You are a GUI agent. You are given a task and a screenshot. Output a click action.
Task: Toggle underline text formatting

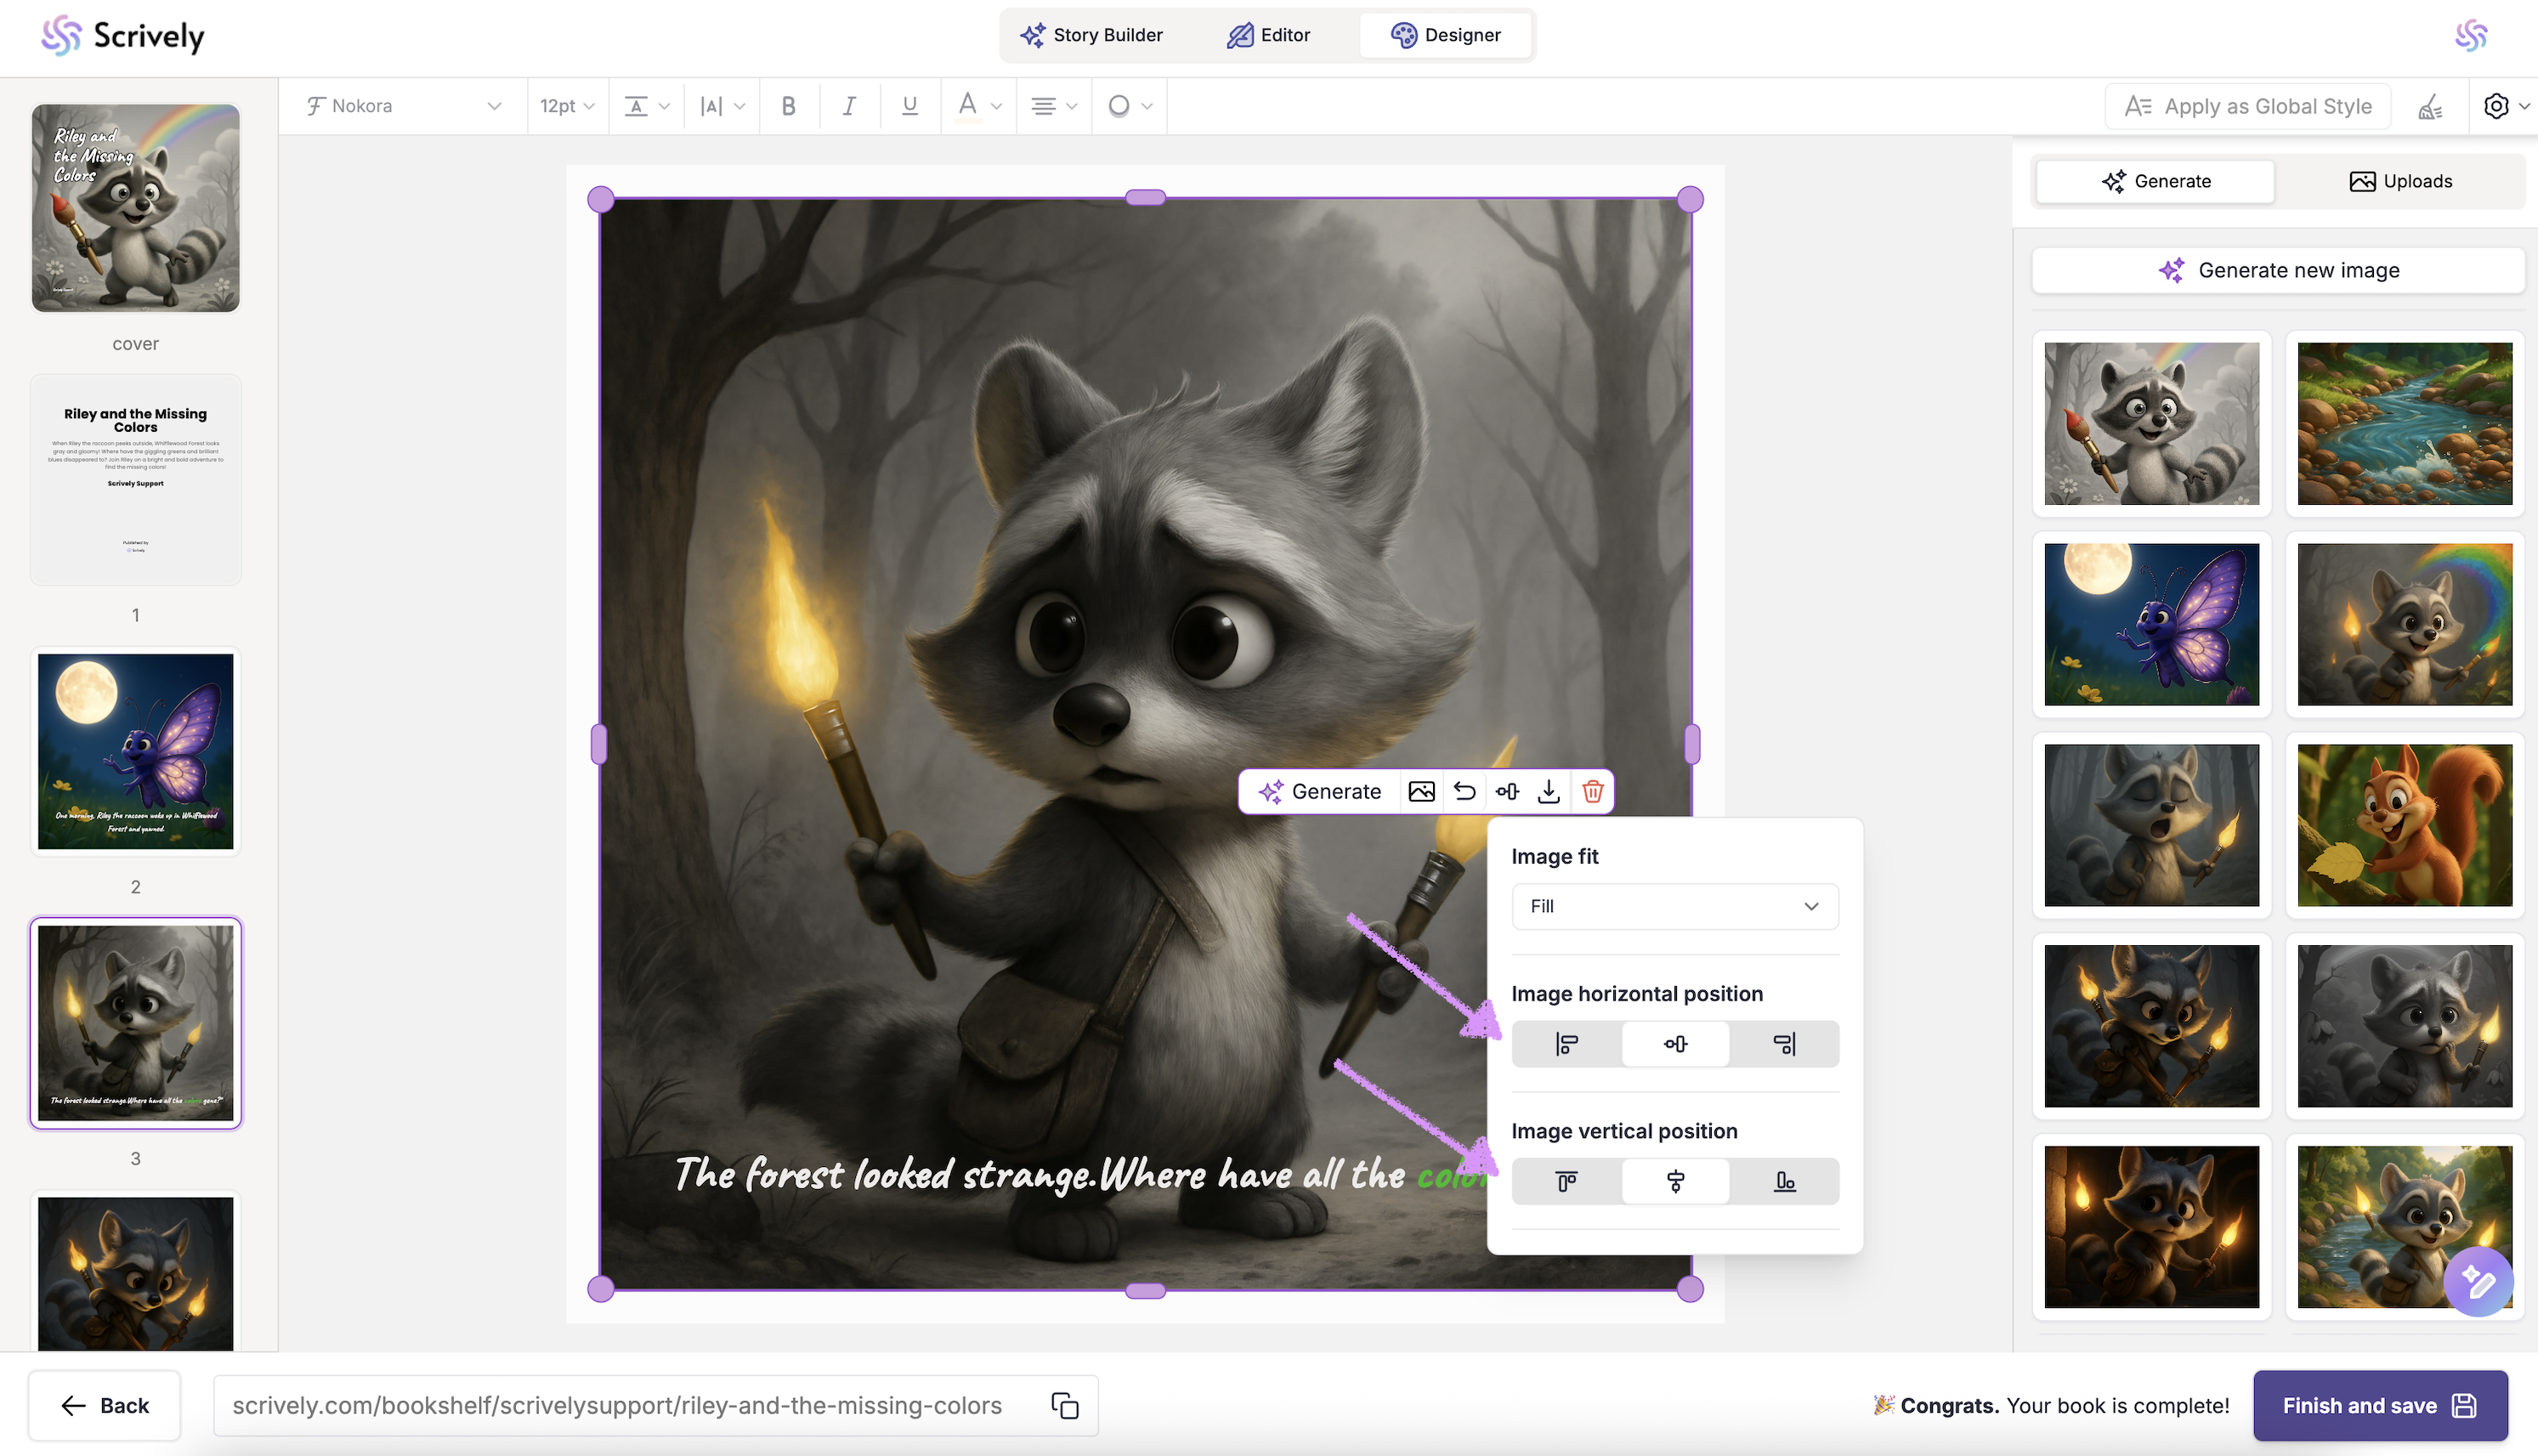[909, 106]
